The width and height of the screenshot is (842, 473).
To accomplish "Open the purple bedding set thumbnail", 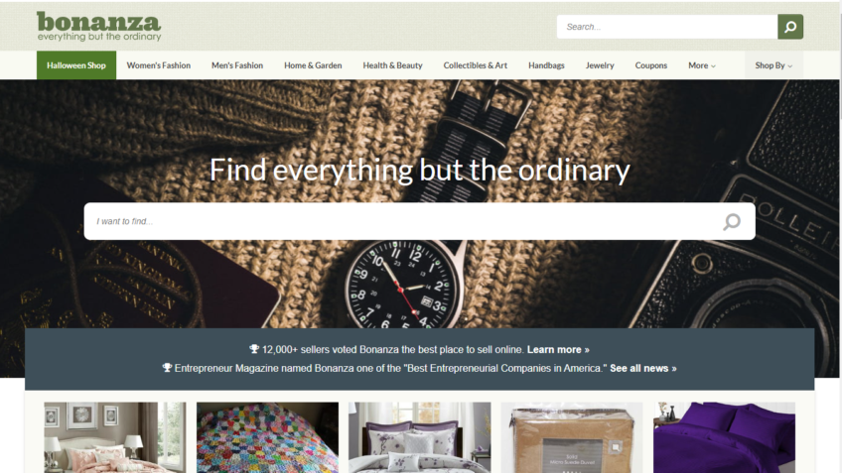I will click(x=724, y=437).
